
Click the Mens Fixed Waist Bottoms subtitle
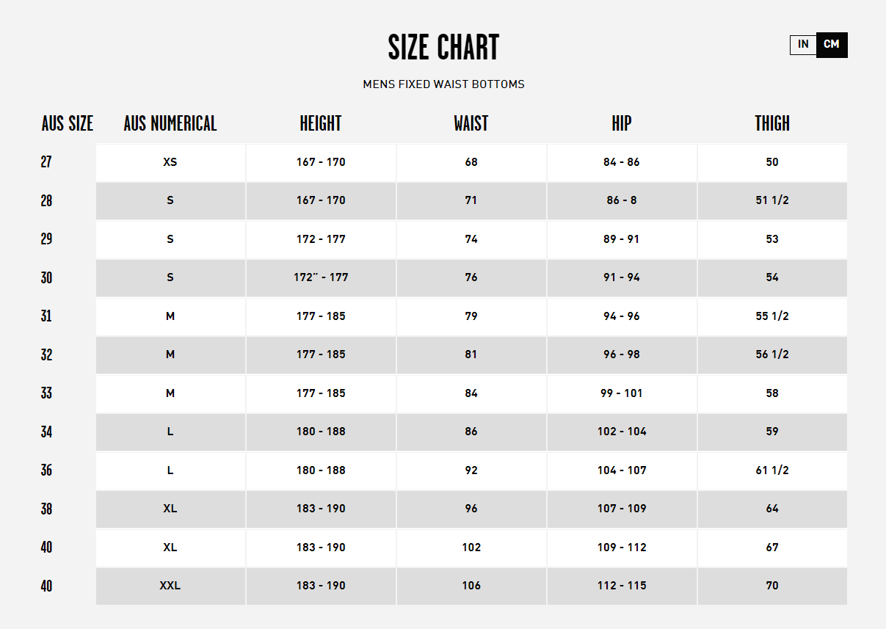coord(443,84)
